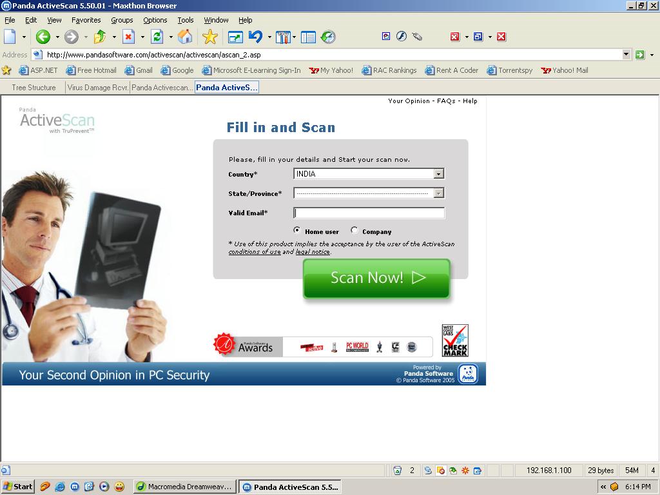
Task: Click the small blue image plugin icon
Action: [x=386, y=36]
